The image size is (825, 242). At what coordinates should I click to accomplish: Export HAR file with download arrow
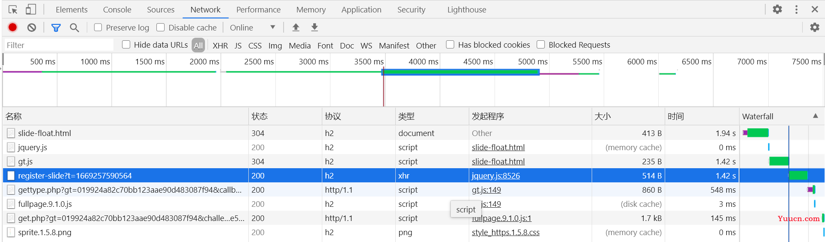tap(315, 27)
